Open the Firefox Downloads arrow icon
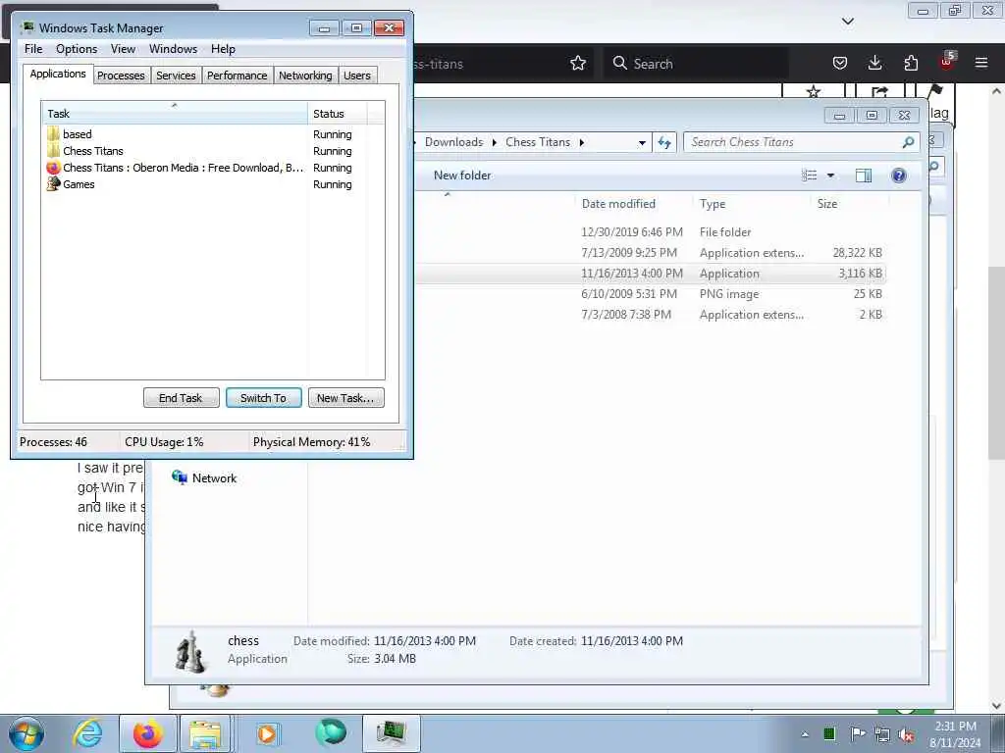 [x=874, y=63]
